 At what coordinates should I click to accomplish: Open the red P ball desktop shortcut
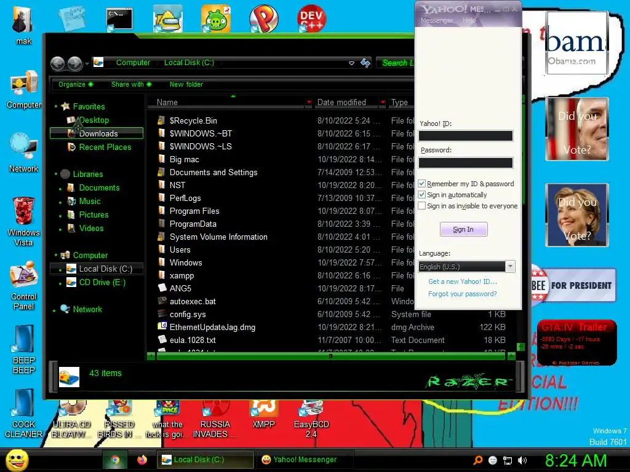[263, 18]
